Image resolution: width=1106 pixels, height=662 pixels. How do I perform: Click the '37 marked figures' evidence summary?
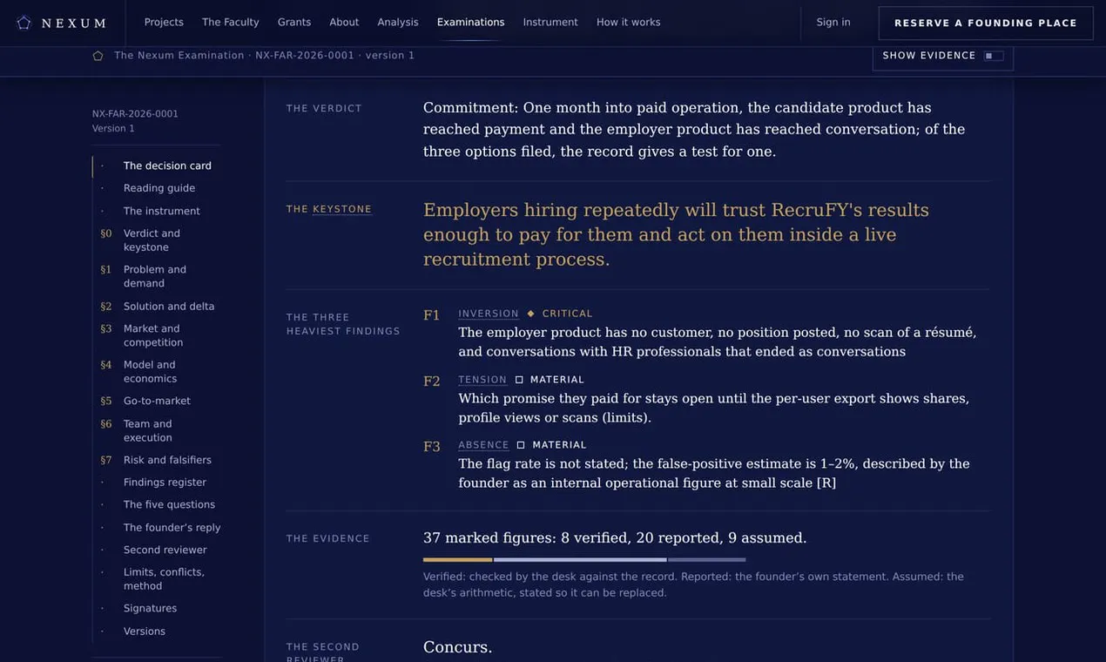point(615,538)
